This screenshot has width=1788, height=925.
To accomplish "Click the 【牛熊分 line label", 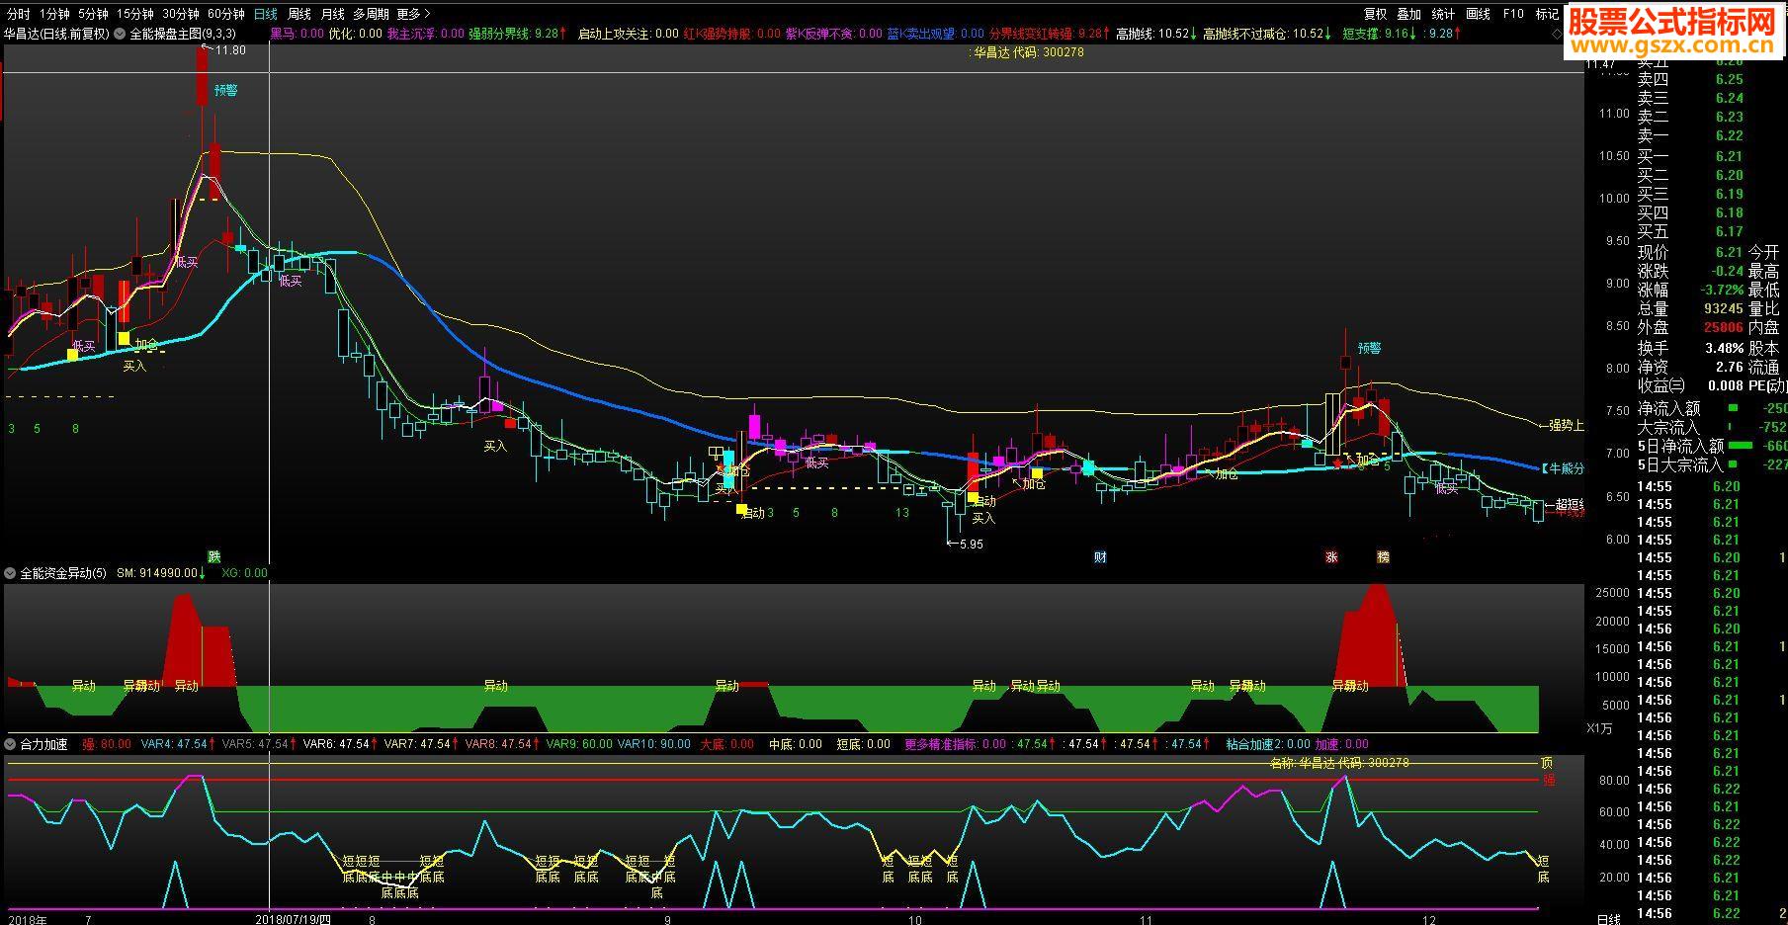I will point(1563,468).
